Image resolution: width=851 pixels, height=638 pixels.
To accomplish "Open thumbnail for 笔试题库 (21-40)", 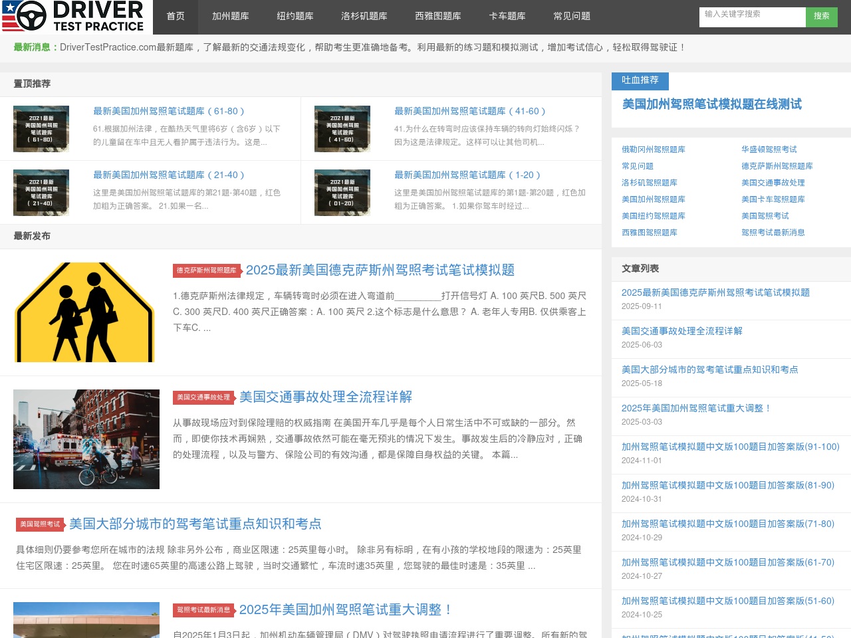I will pyautogui.click(x=41, y=193).
